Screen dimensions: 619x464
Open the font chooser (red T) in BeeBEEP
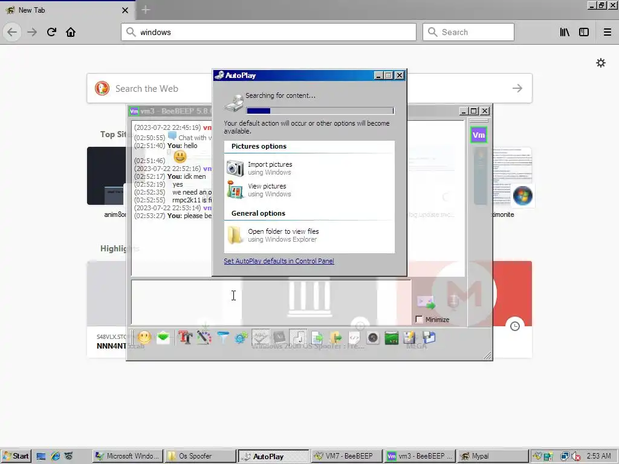pos(185,337)
